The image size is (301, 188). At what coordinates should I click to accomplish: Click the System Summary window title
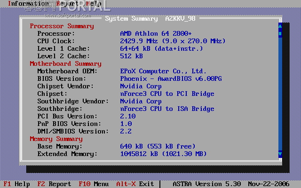[150, 19]
